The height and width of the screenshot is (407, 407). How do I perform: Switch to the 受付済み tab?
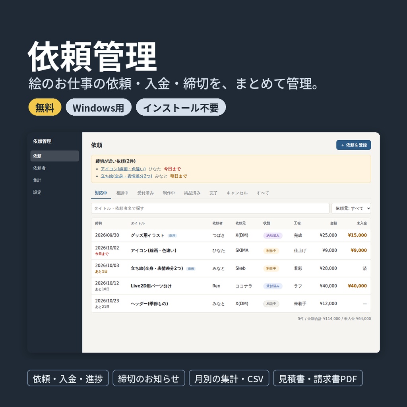[x=145, y=193]
